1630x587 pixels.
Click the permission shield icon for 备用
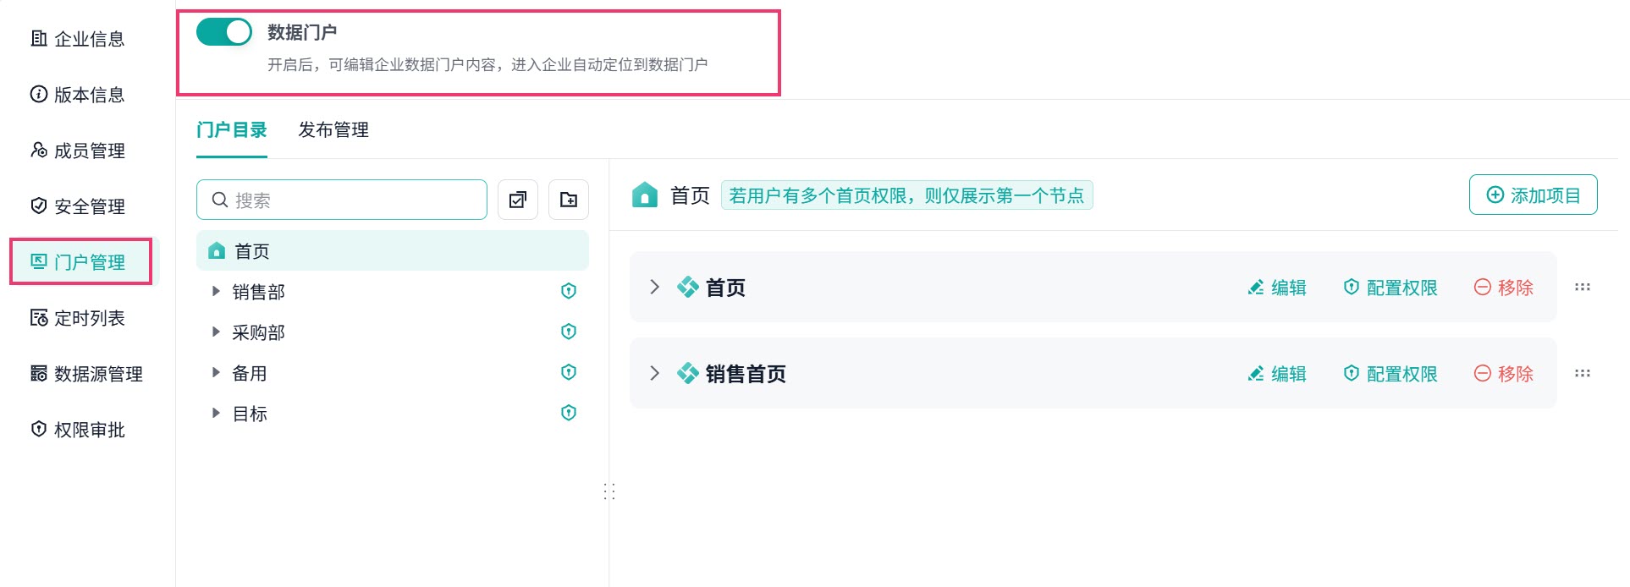click(x=569, y=372)
